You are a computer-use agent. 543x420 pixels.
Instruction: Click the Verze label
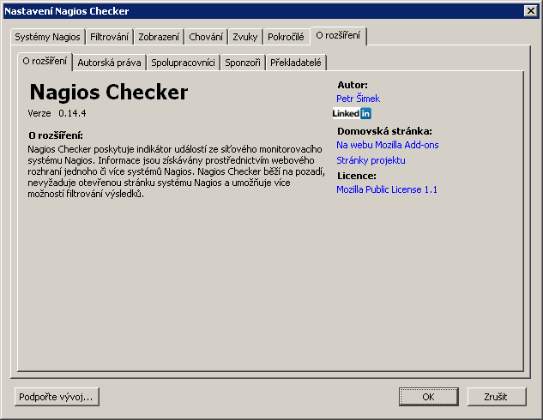click(x=39, y=113)
